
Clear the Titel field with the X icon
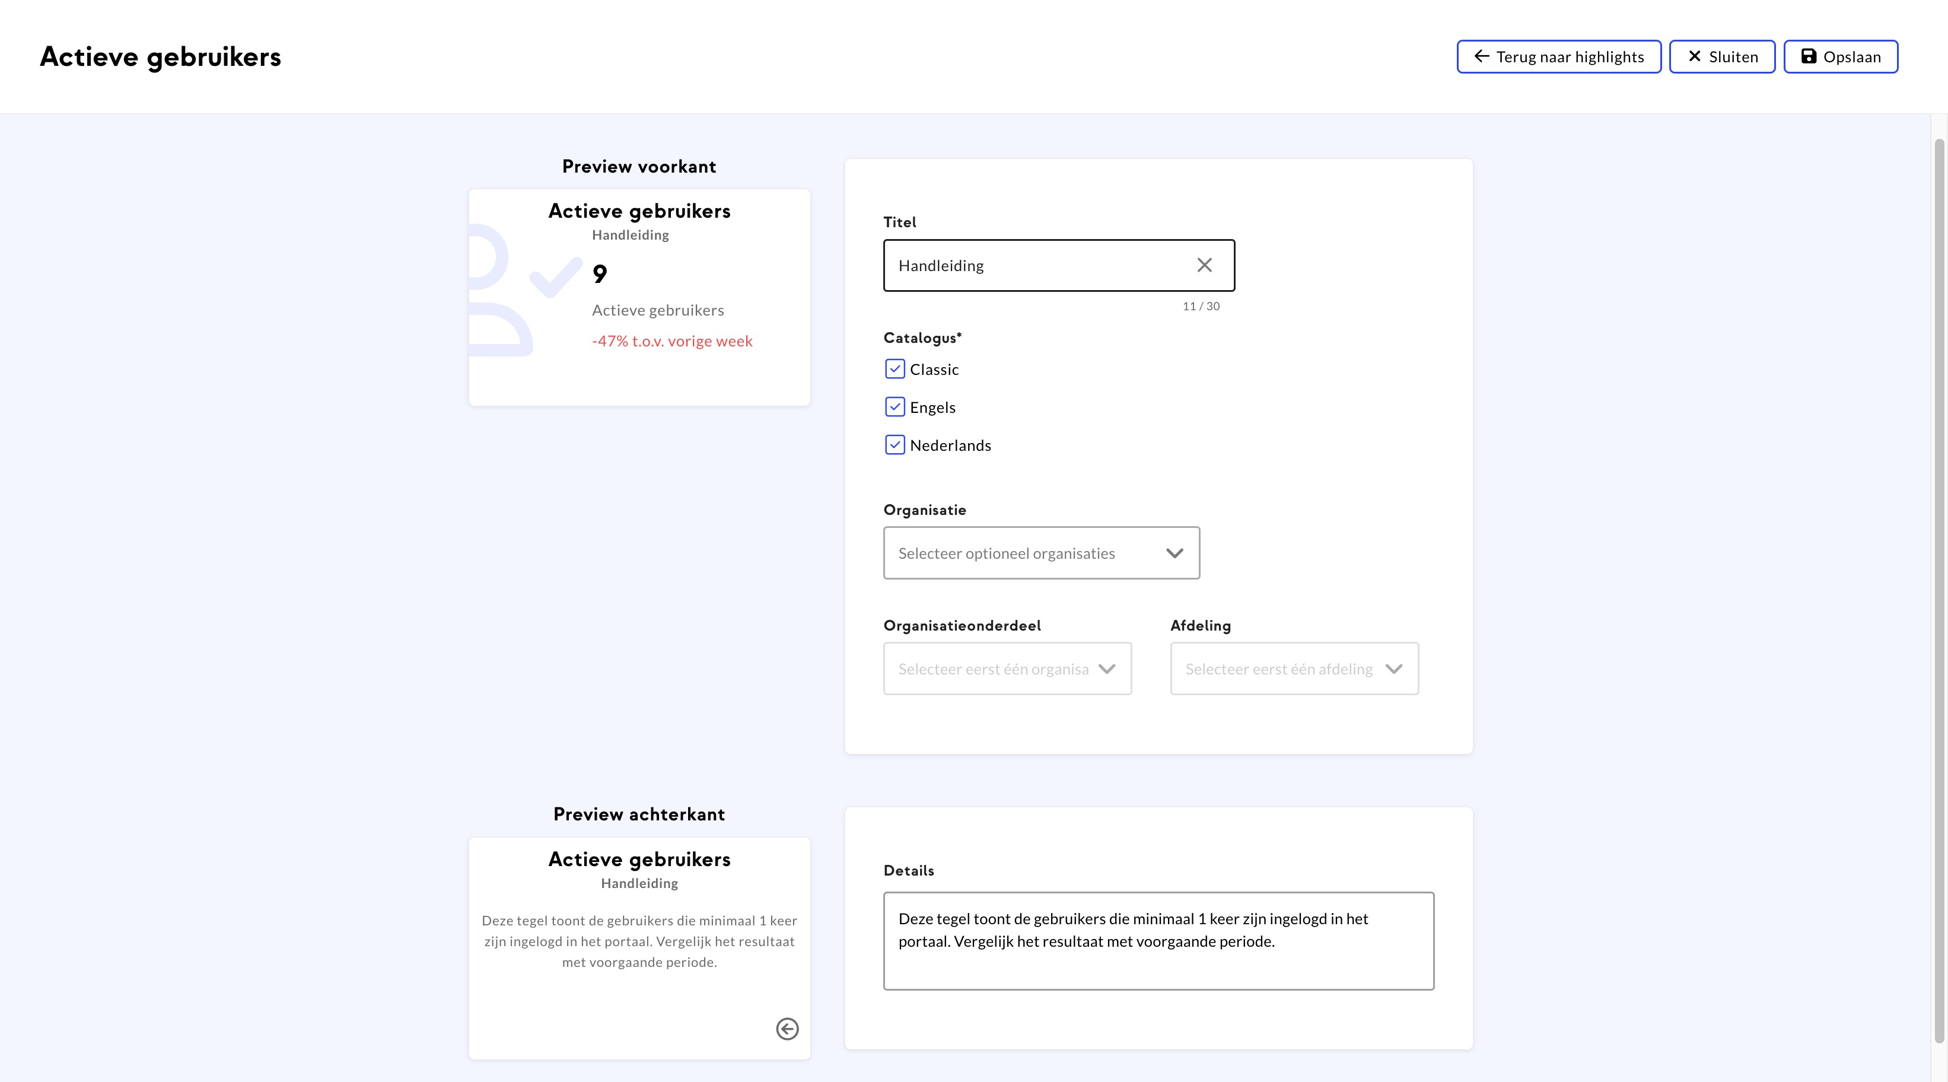click(x=1204, y=265)
